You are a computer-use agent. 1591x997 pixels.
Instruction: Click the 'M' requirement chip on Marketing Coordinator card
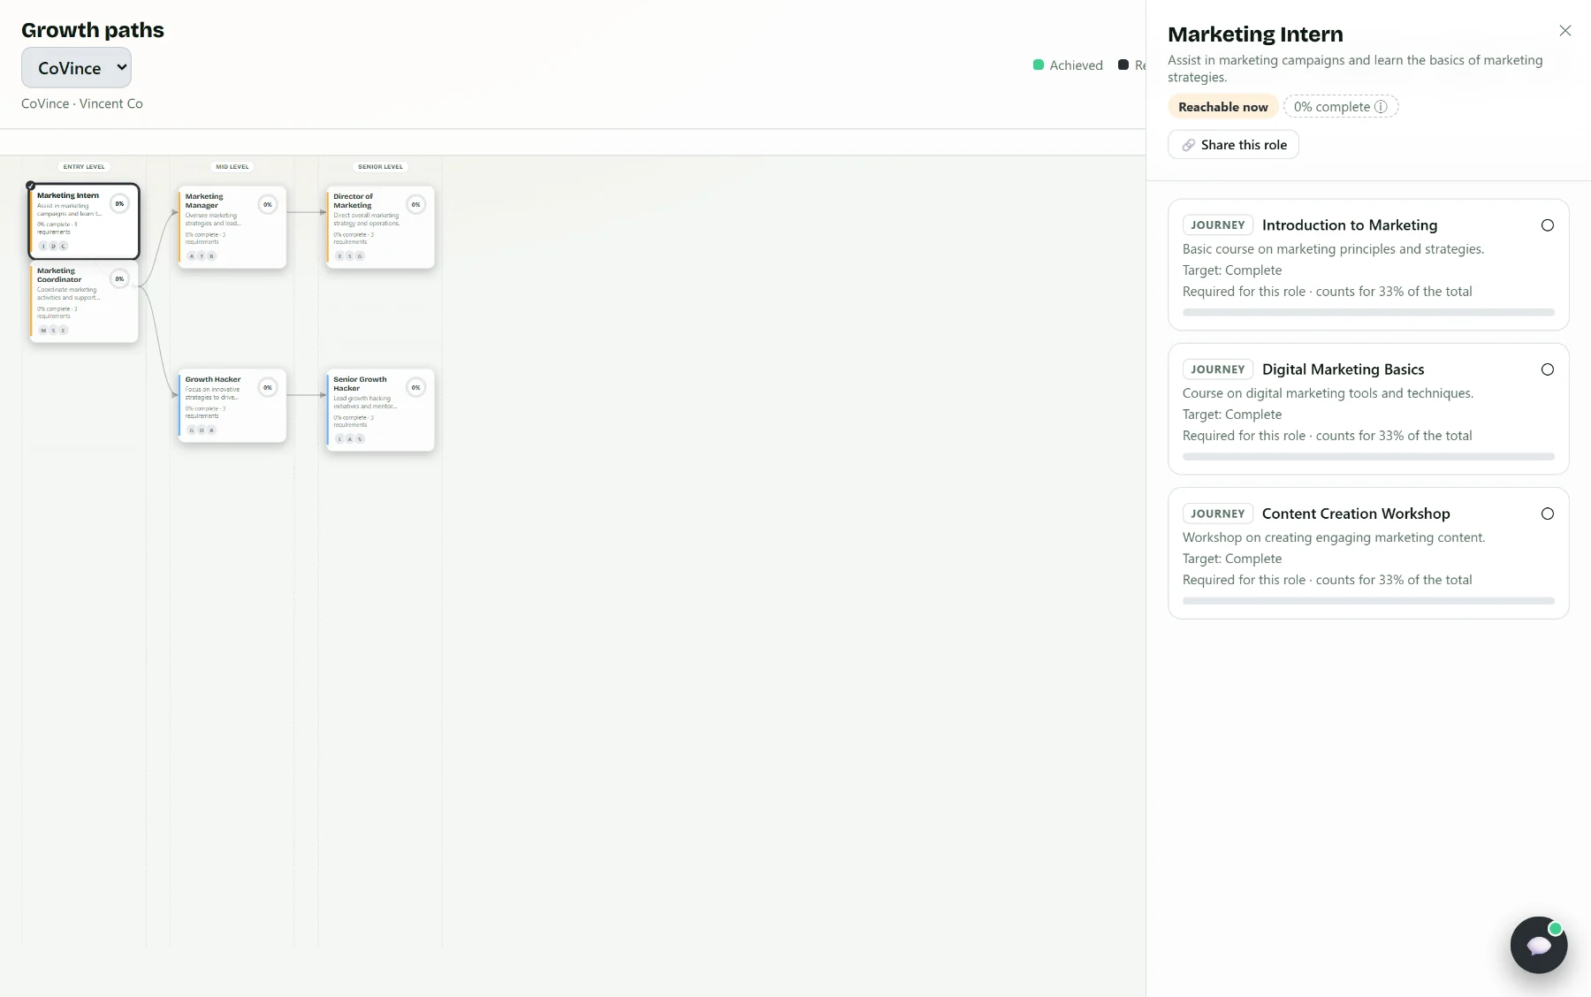click(43, 331)
